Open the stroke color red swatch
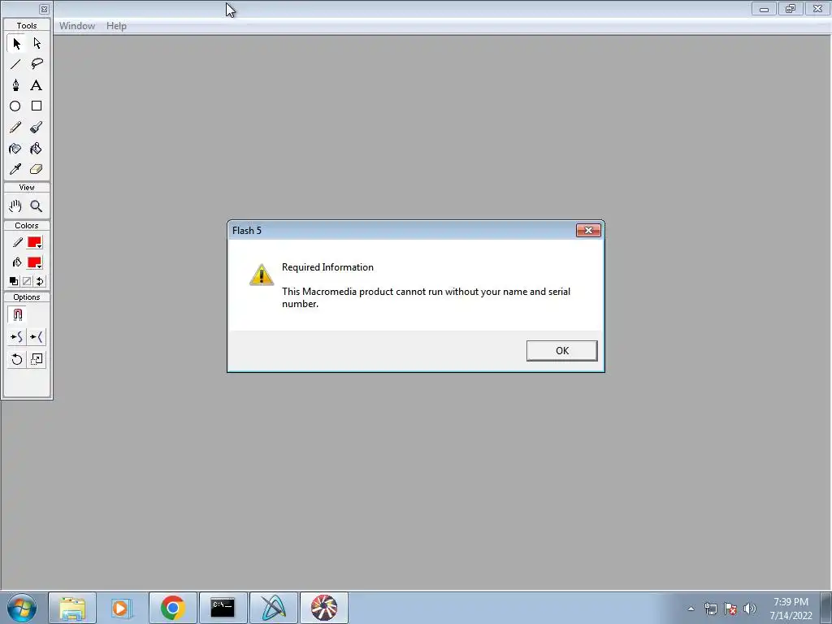 34,242
